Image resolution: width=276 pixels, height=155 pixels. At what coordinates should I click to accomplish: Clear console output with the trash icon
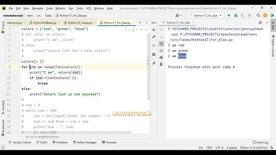tap(161, 64)
